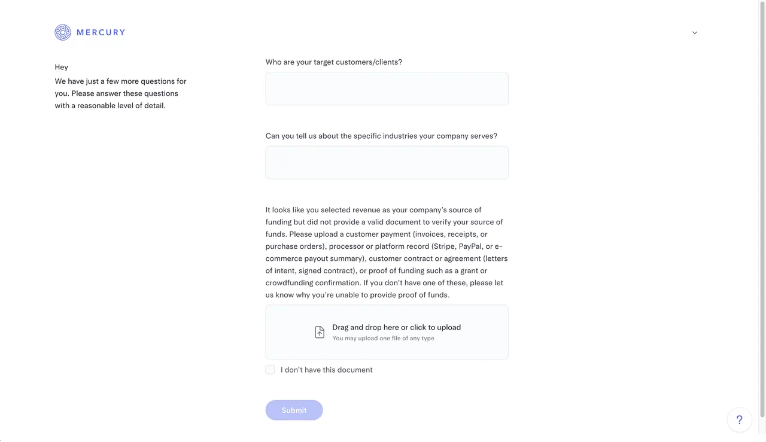Focus the specific industries input field
The width and height of the screenshot is (766, 442).
[x=387, y=163]
